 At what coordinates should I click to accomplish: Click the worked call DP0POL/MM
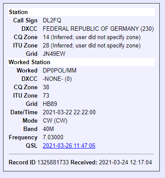pyautogui.click(x=60, y=70)
